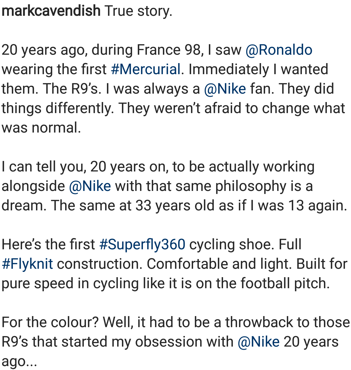Open the markcavendish profile username
This screenshot has width=351, height=370.
click(x=51, y=11)
